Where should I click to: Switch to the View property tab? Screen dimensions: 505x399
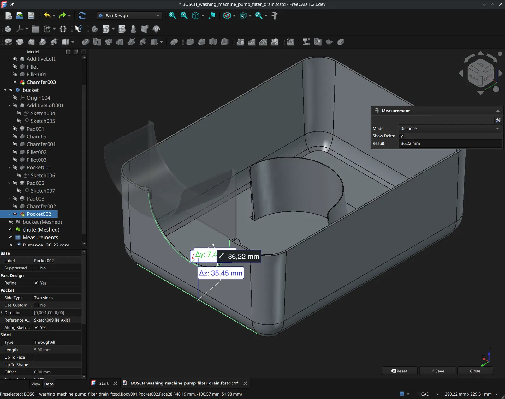[36, 384]
